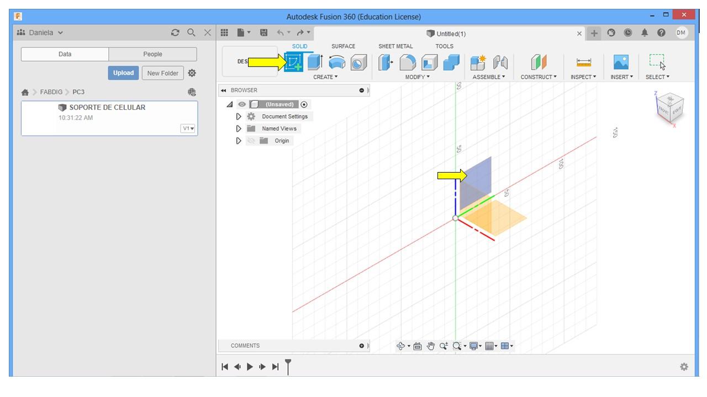Collapse the Unsaved root component
Image resolution: width=707 pixels, height=397 pixels.
[x=230, y=104]
